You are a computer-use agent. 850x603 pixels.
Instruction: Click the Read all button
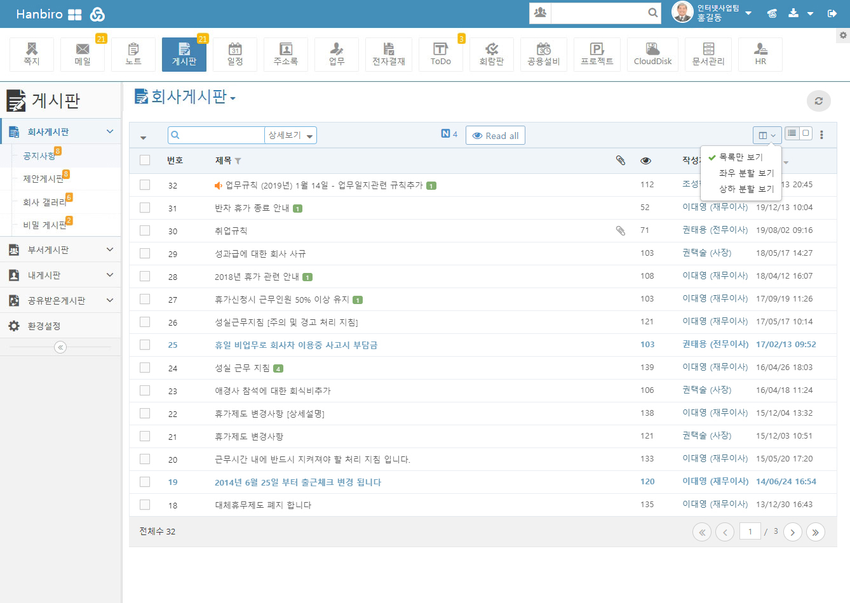tap(496, 136)
